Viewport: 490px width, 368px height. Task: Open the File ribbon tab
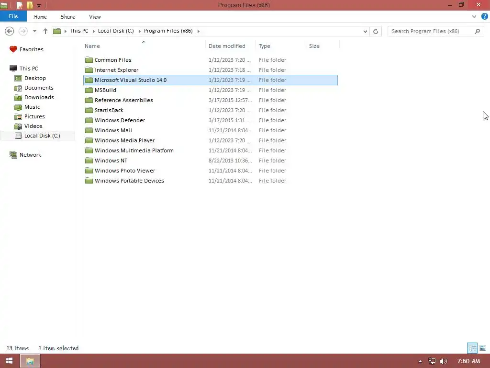[x=13, y=16]
